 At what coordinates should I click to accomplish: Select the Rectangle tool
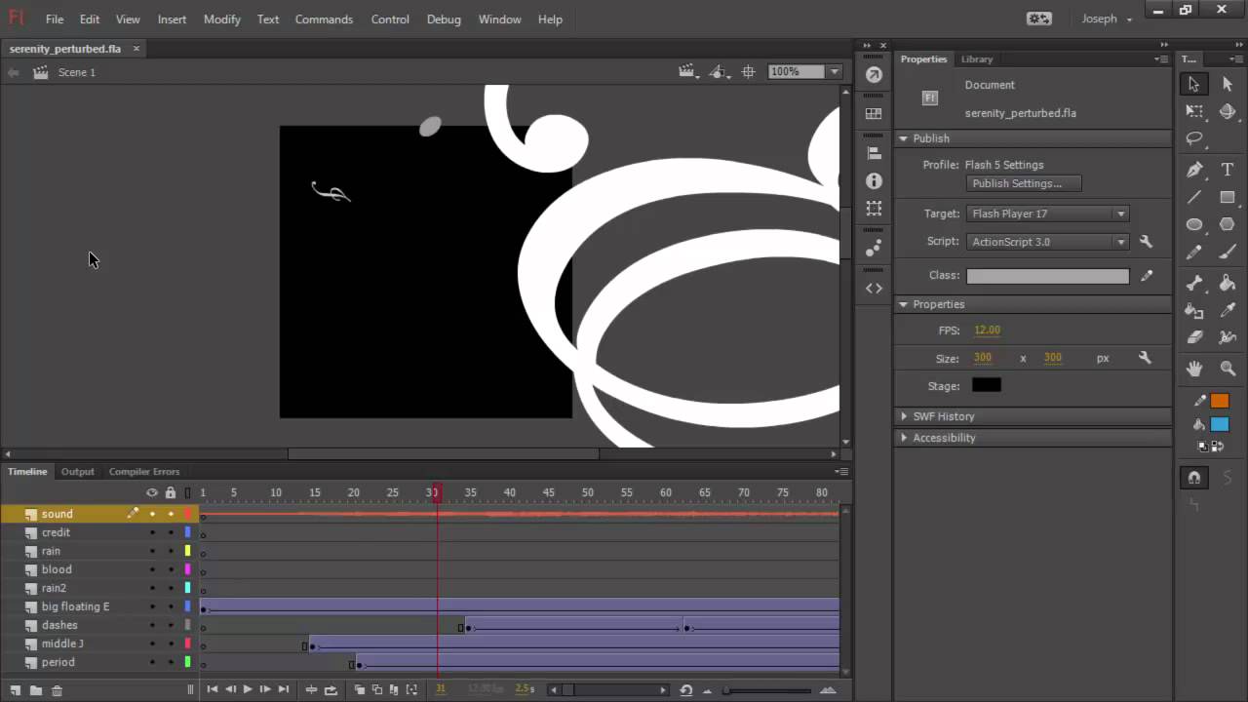tap(1228, 197)
